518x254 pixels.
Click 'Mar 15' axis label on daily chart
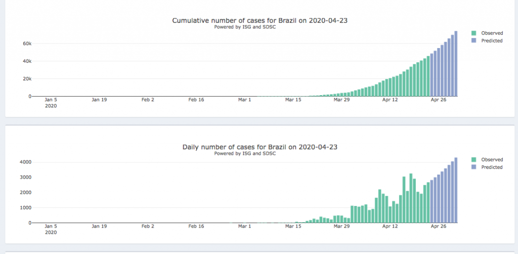[x=293, y=226]
